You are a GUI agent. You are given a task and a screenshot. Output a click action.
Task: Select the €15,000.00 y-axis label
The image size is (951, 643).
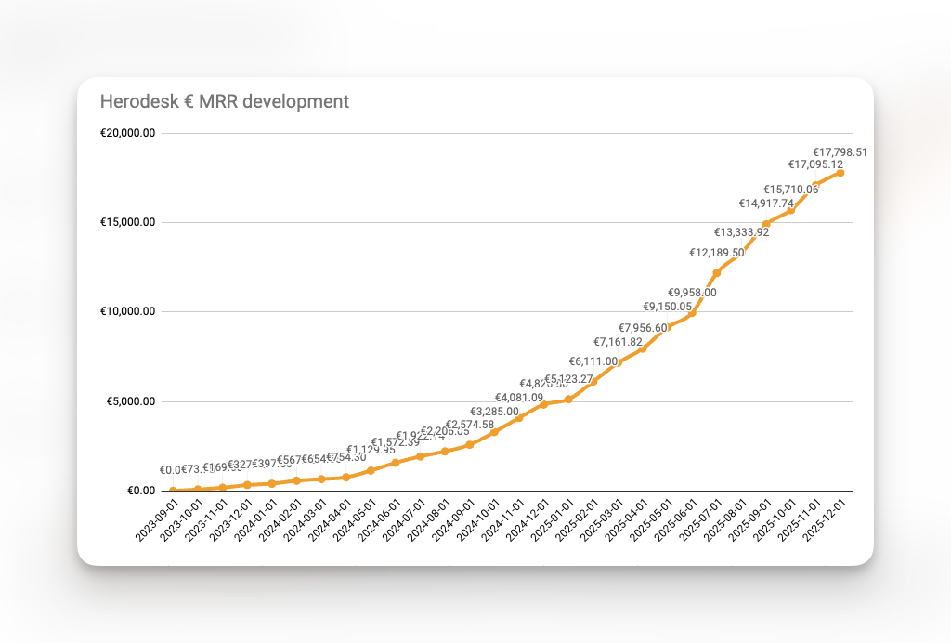[x=128, y=222]
